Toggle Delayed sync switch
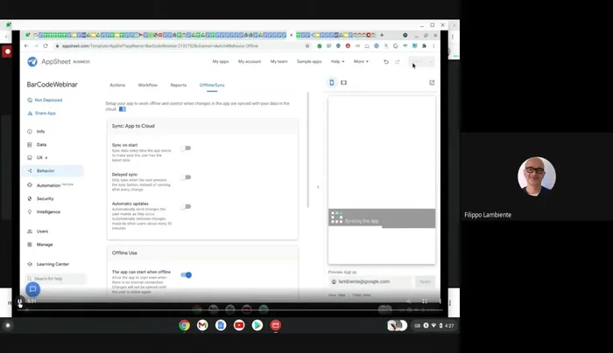Image resolution: width=613 pixels, height=353 pixels. (x=186, y=177)
